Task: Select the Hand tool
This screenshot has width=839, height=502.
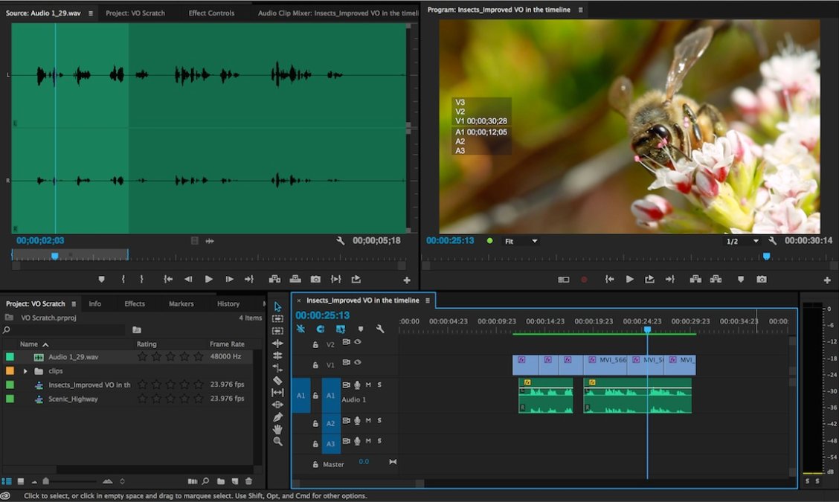Action: click(x=277, y=429)
